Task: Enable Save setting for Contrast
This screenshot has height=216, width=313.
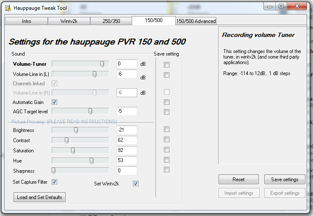Action: tap(166, 139)
